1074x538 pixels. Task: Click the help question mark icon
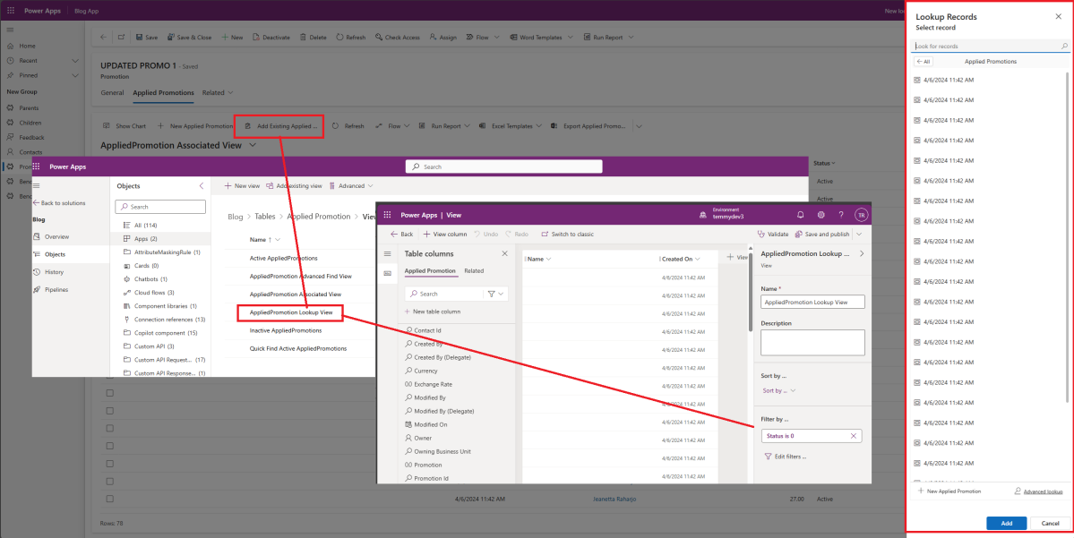coord(841,215)
